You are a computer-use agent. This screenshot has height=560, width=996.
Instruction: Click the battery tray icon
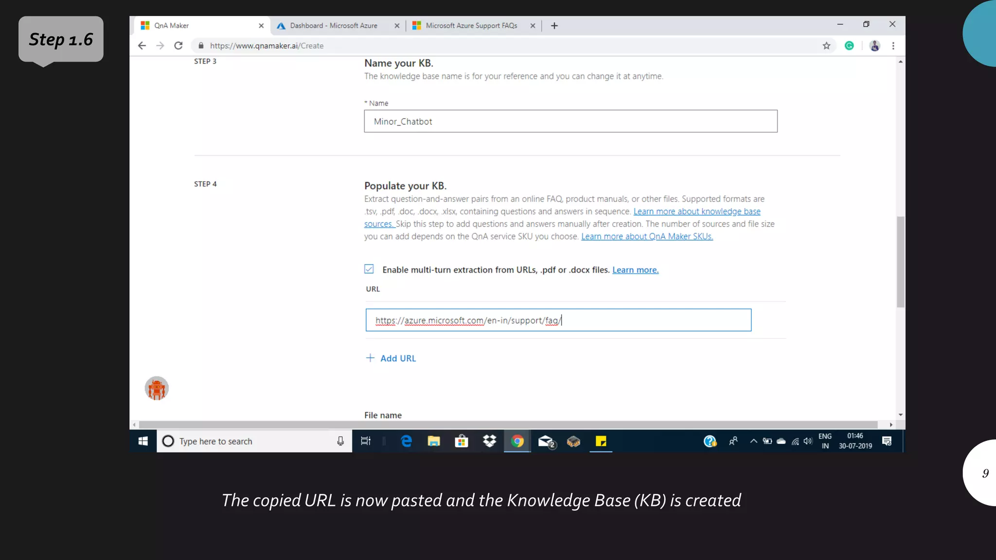[767, 441]
